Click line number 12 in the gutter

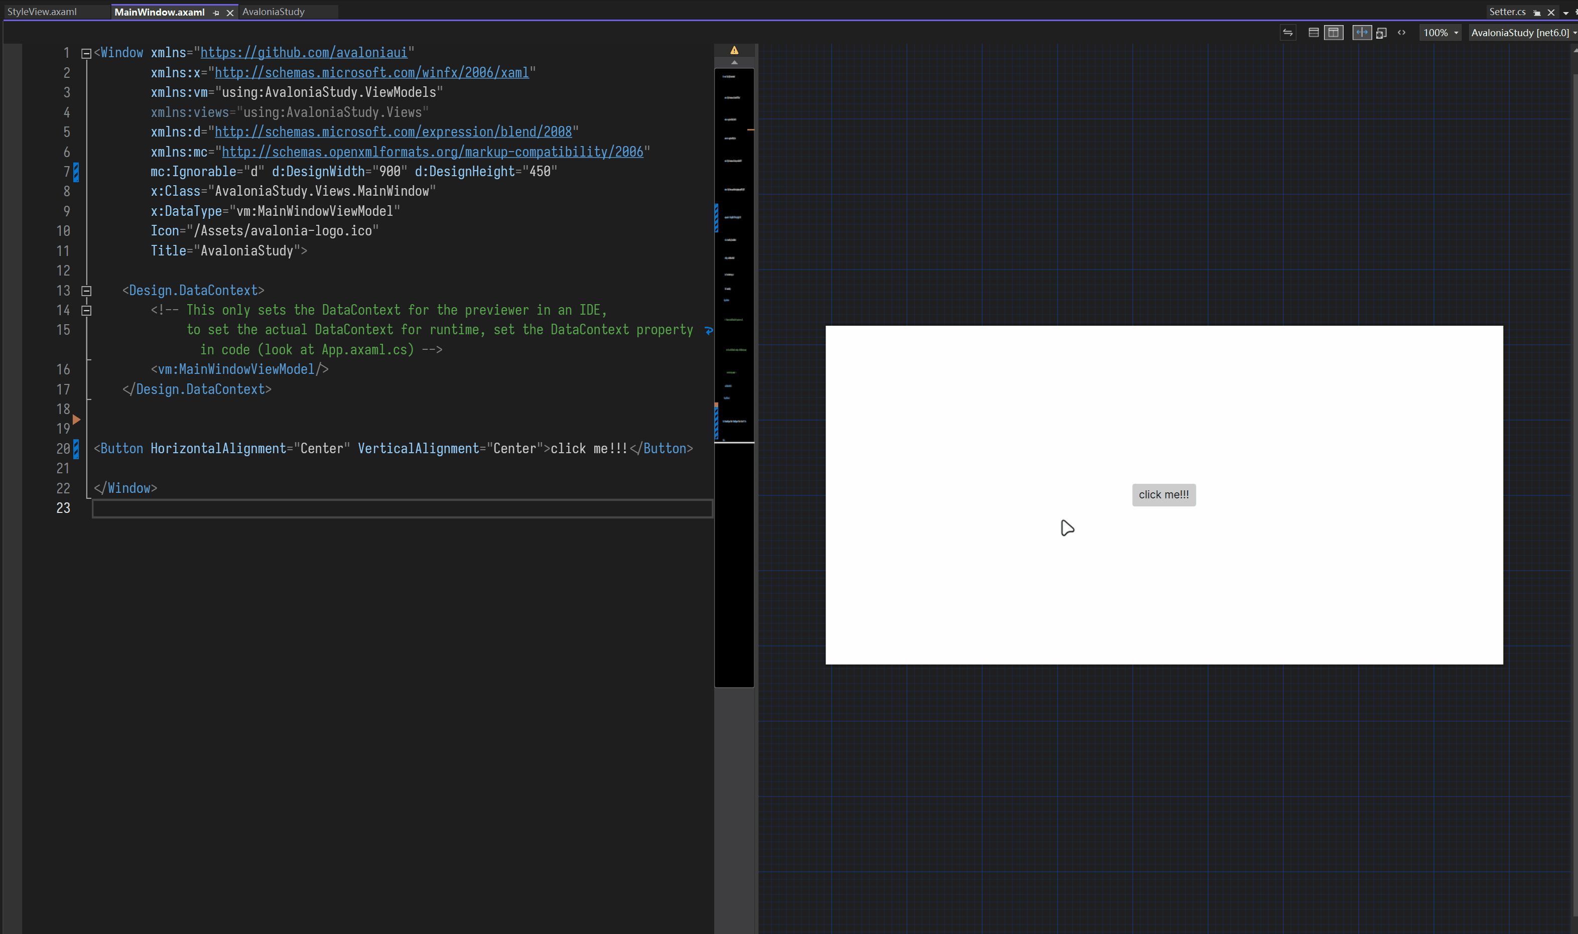(63, 271)
